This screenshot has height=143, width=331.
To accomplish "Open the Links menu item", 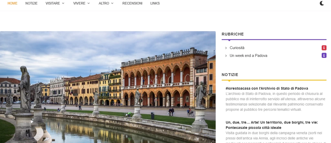I will 155,3.
